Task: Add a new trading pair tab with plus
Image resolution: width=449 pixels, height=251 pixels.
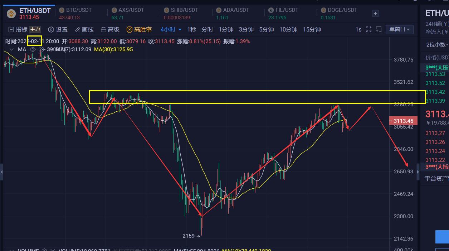Action: click(375, 14)
